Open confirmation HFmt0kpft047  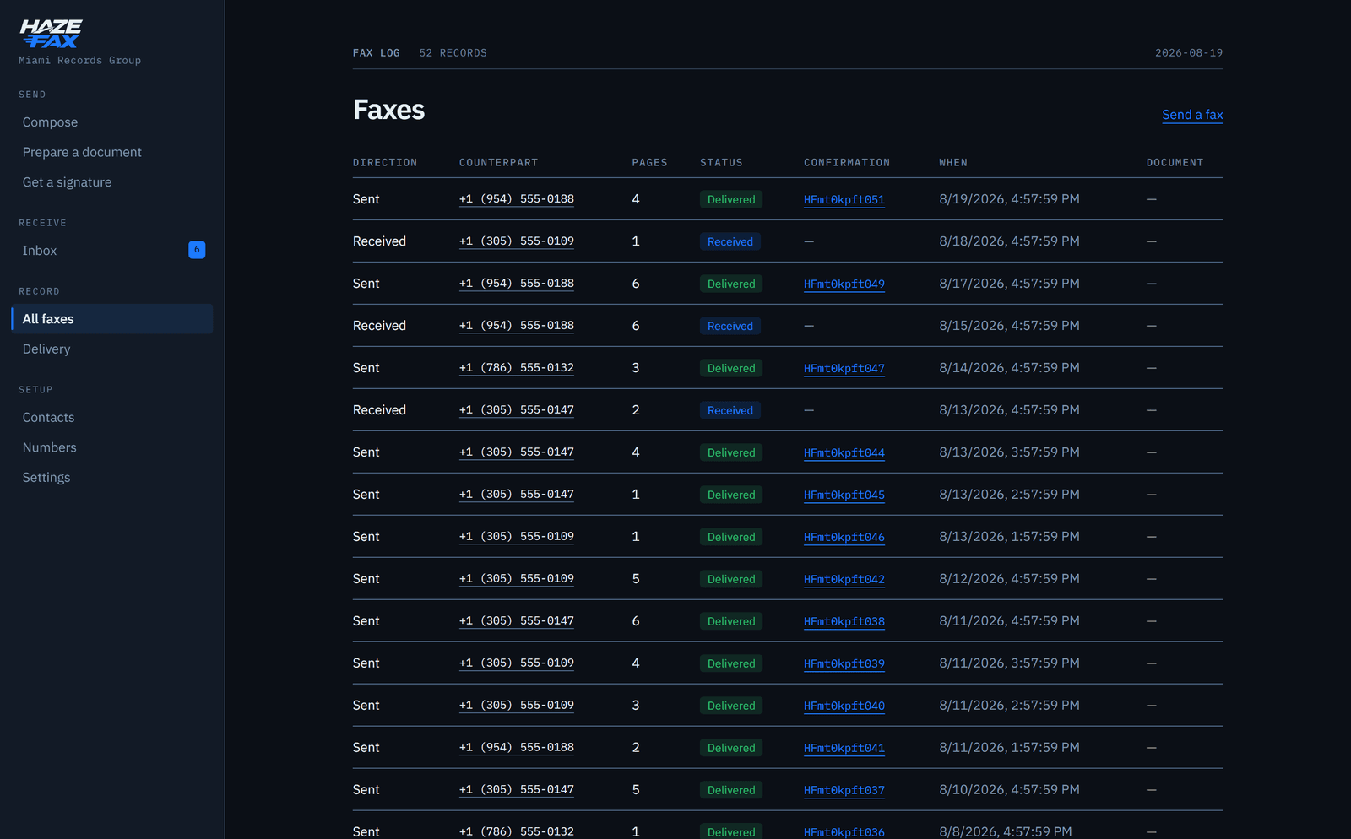[x=844, y=369]
